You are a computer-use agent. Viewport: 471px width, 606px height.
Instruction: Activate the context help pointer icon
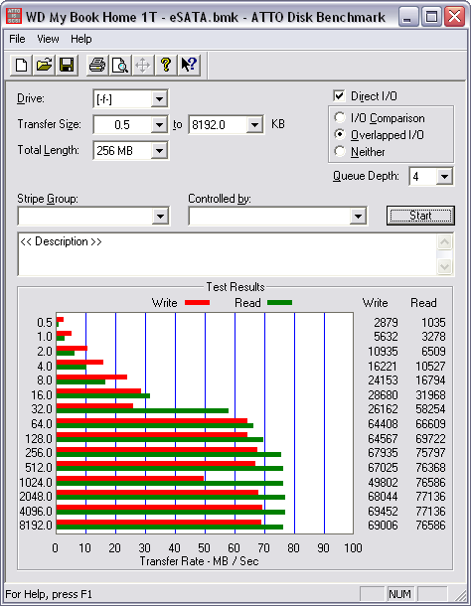pyautogui.click(x=189, y=65)
